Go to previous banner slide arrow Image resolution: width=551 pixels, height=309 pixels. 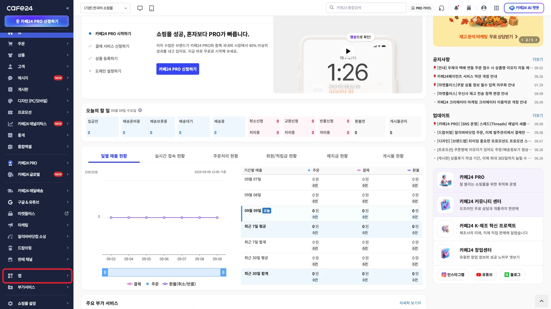click(523, 40)
